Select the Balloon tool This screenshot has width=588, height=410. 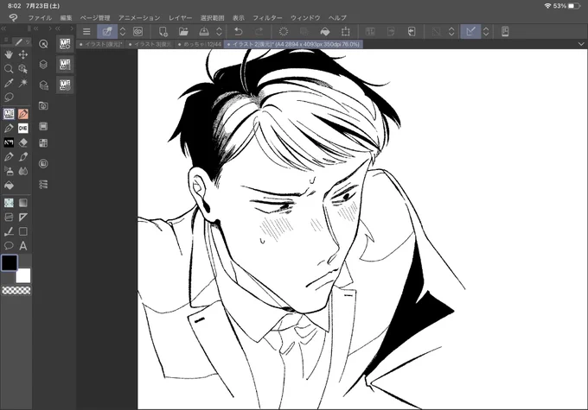[9, 246]
